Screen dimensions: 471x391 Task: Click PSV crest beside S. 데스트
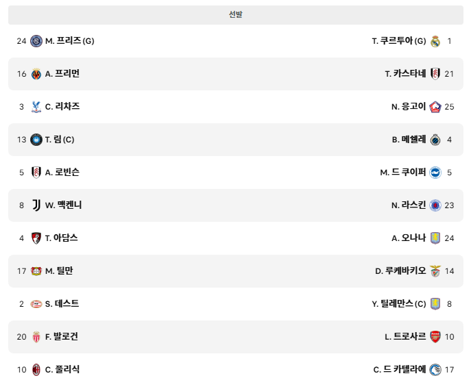pyautogui.click(x=36, y=304)
